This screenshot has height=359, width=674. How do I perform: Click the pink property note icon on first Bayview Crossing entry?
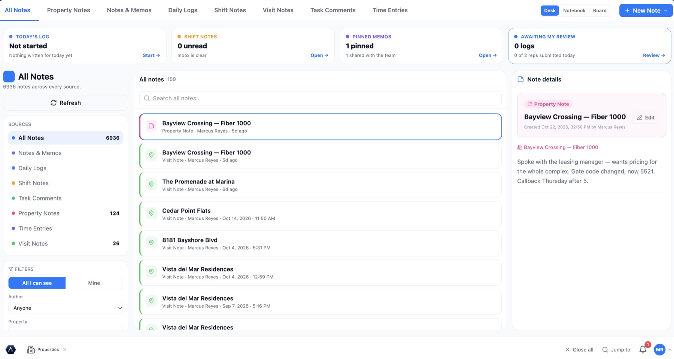151,126
